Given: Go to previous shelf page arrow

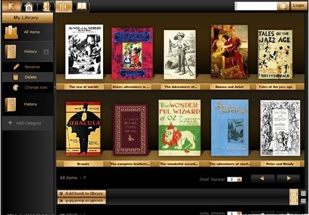Looking at the screenshot, I should point(262,178).
